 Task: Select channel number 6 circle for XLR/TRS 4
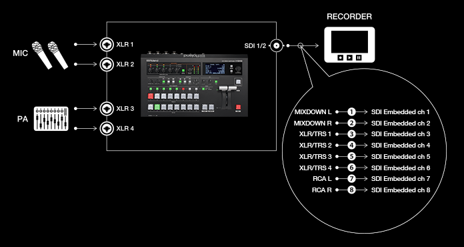[351, 168]
